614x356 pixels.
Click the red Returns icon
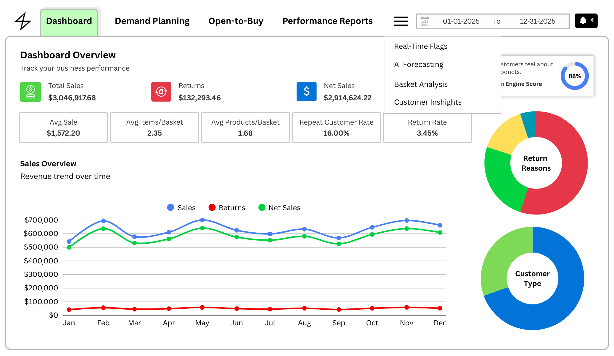coord(161,92)
